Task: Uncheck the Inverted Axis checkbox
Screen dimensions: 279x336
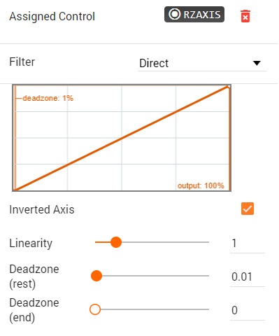Action: (x=248, y=209)
